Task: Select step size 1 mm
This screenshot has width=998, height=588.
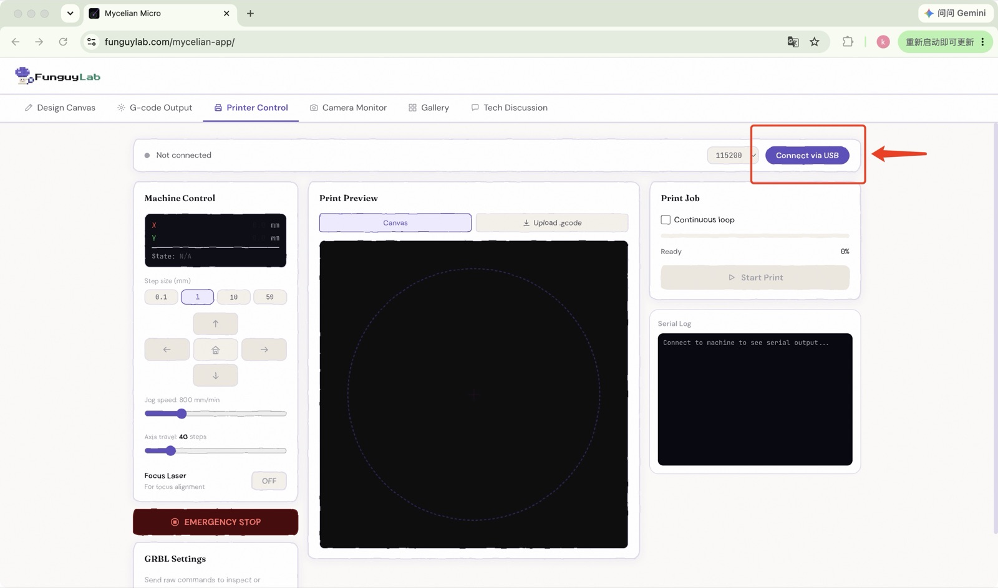Action: pos(197,297)
